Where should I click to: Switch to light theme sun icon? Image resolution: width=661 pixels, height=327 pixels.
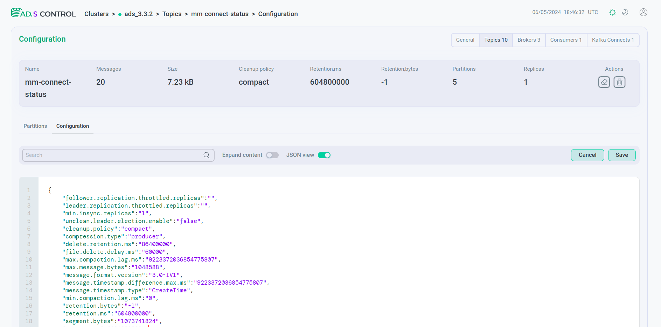(x=612, y=12)
